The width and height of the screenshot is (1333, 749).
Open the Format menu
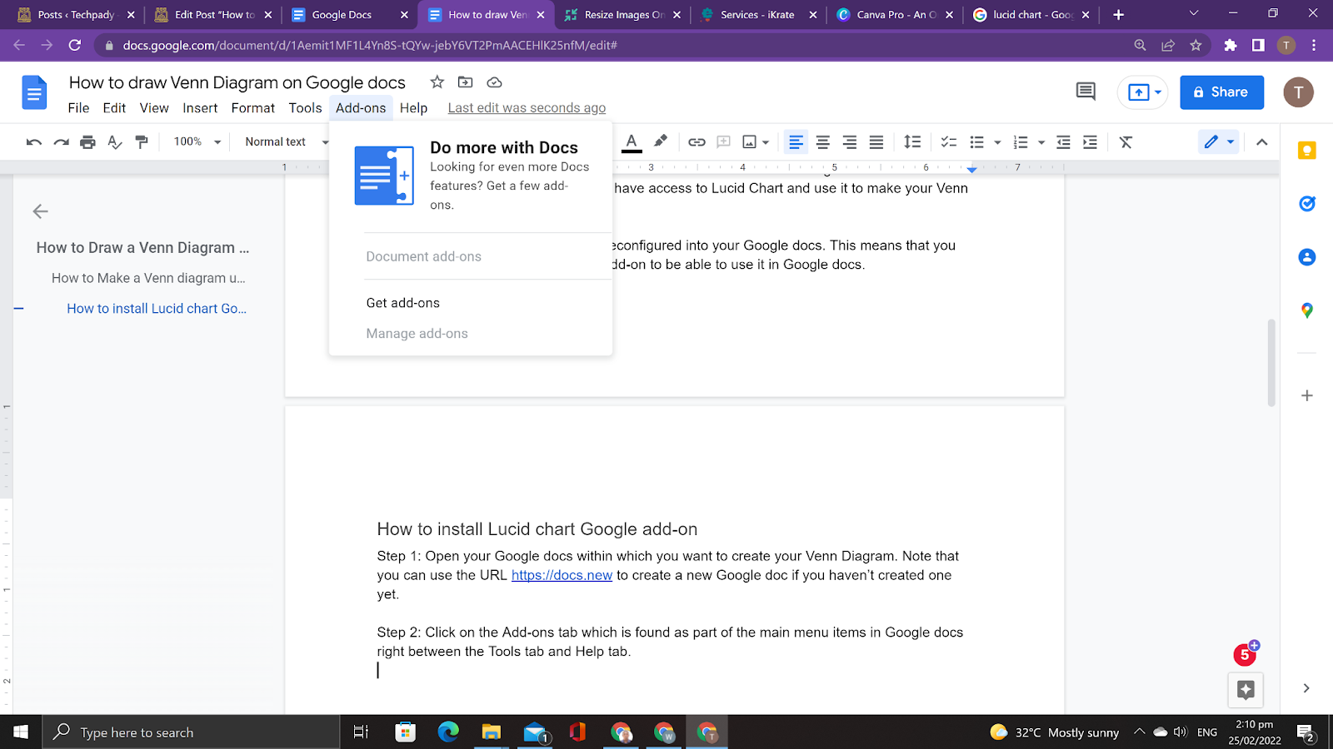(253, 108)
